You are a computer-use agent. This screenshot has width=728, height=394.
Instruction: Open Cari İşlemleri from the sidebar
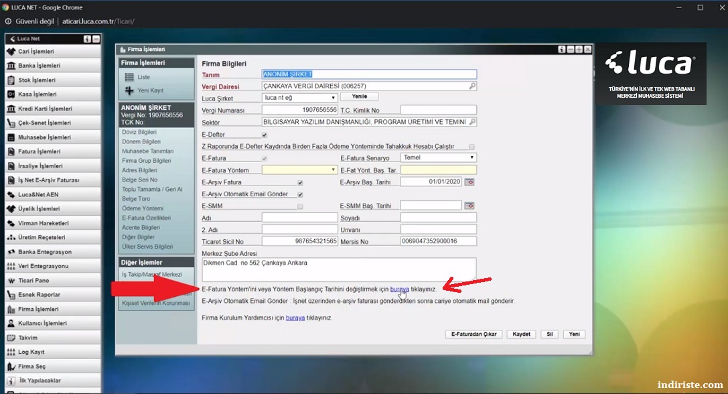53,51
